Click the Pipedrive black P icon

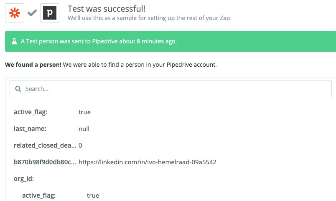pos(50,13)
